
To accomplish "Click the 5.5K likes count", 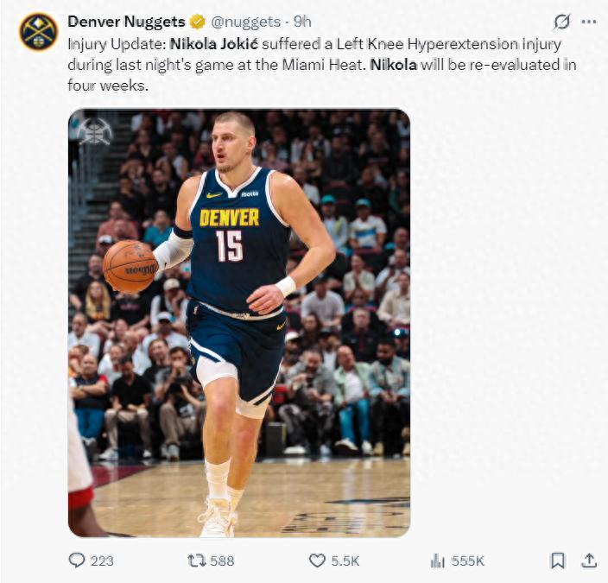I will click(x=345, y=561).
